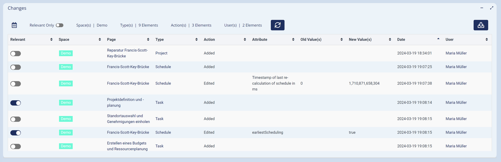The image size is (501, 162).
Task: Open the Space(s) Demo filter dropdown
Action: pos(92,25)
